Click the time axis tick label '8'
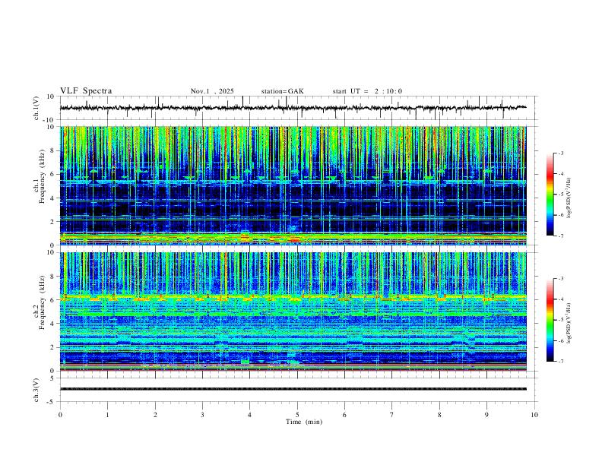Screen dimensions: 602x465 439,415
